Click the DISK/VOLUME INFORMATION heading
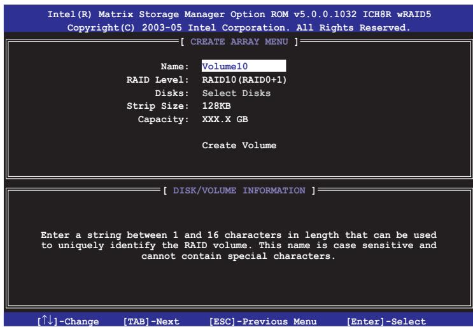 [x=239, y=190]
